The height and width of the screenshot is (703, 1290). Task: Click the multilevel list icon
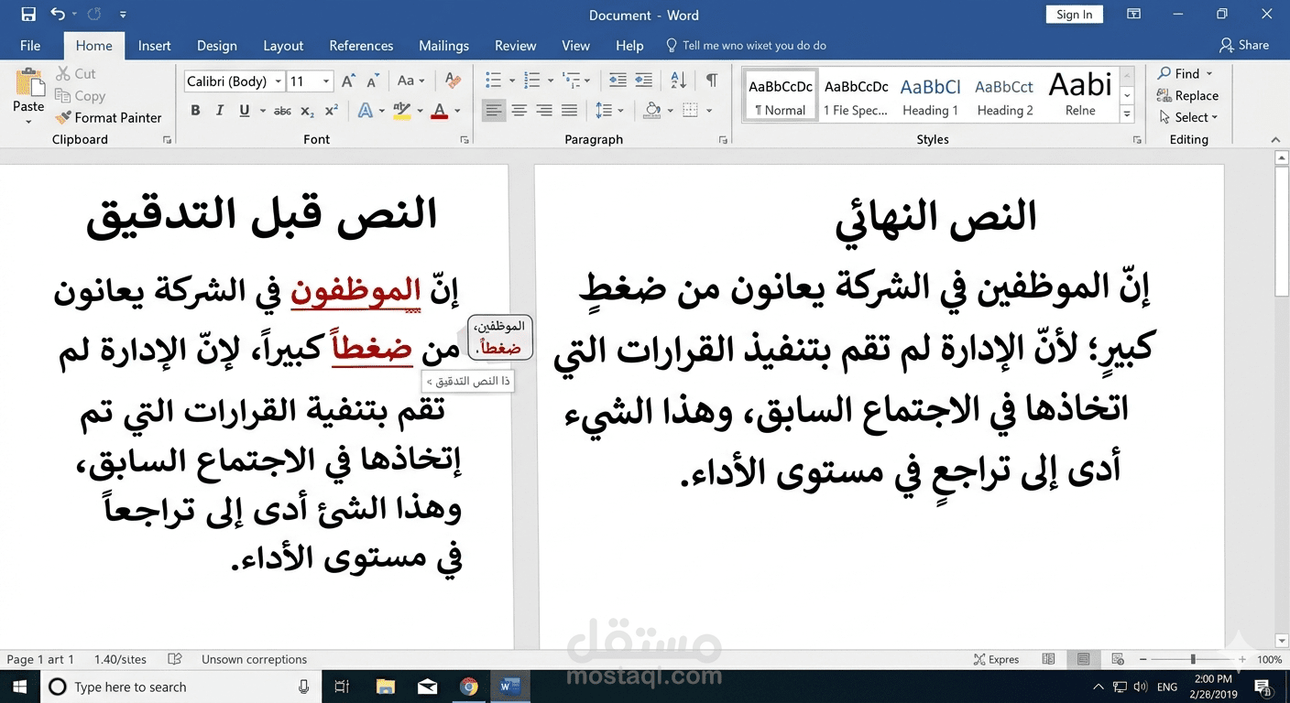[571, 81]
